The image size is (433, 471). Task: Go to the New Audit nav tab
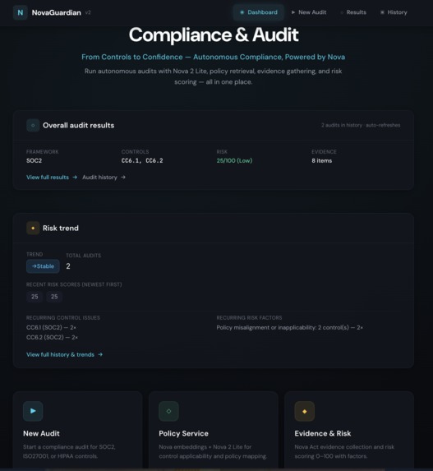tap(309, 12)
